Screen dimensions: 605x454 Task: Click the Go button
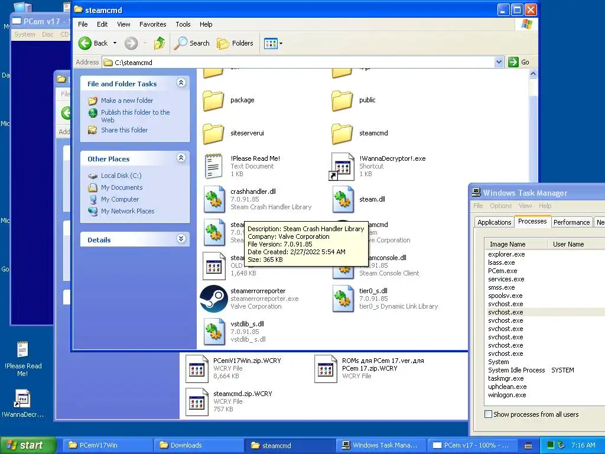point(519,62)
